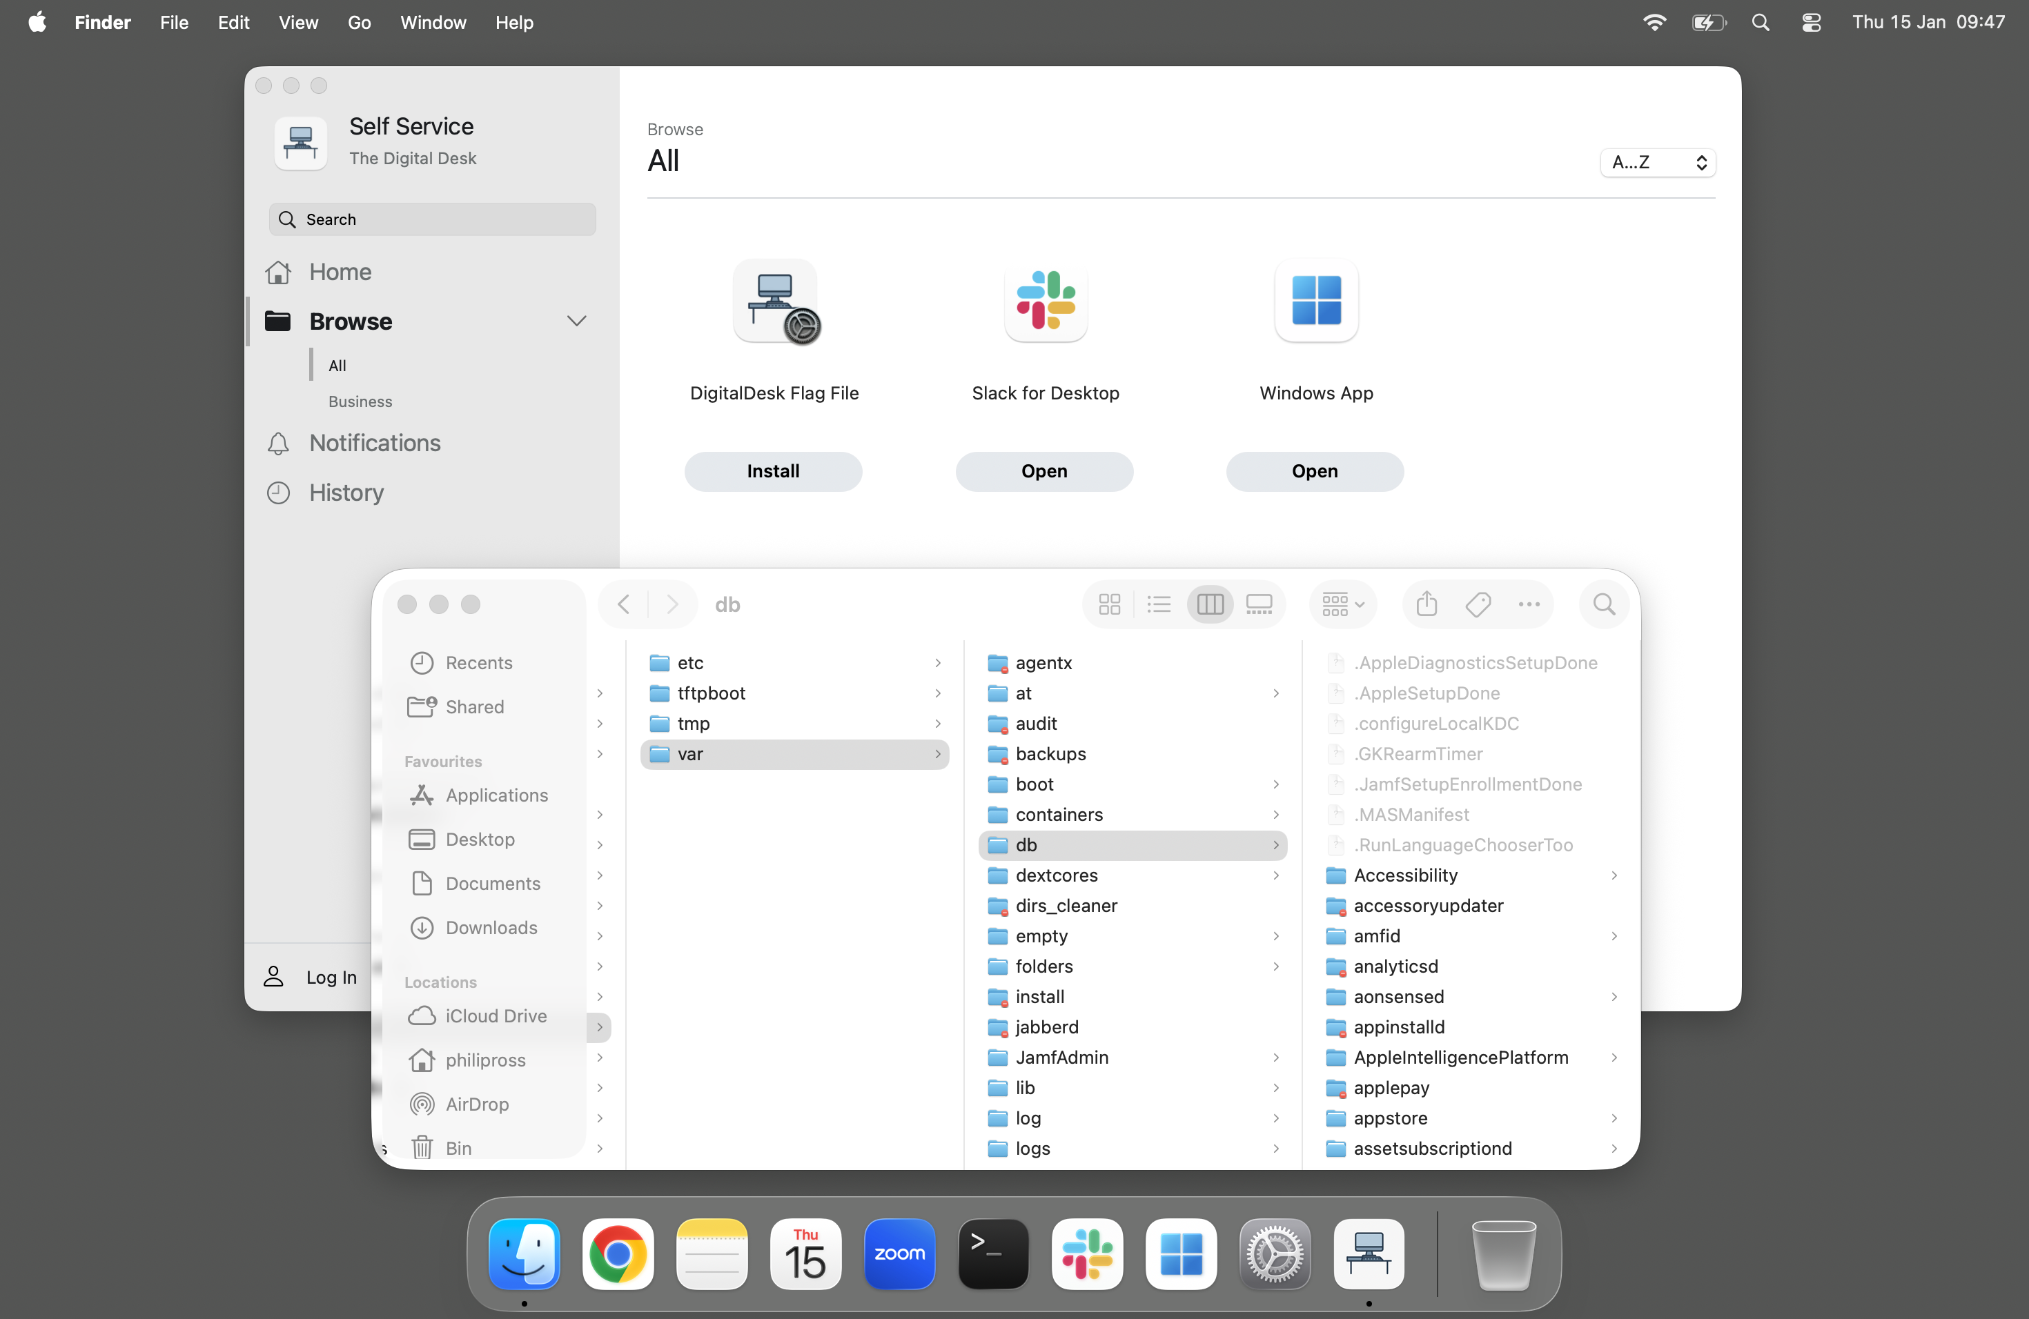Image resolution: width=2029 pixels, height=1319 pixels.
Task: Open Terminal from the Dock
Action: click(x=992, y=1253)
